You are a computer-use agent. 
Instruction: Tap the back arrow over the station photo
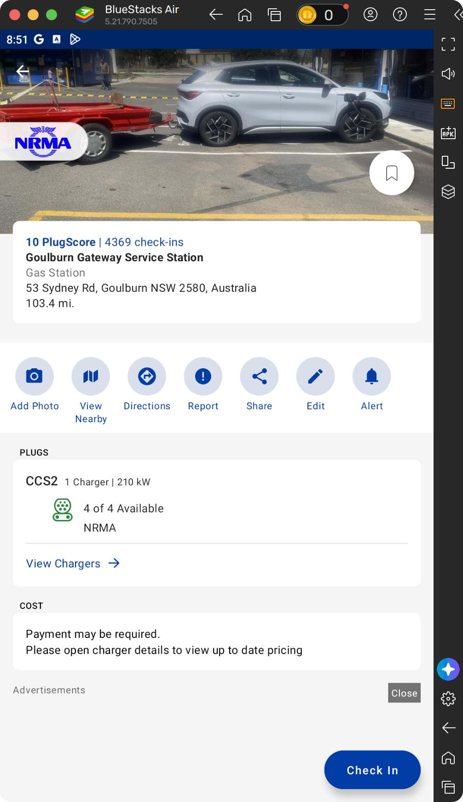click(x=23, y=71)
